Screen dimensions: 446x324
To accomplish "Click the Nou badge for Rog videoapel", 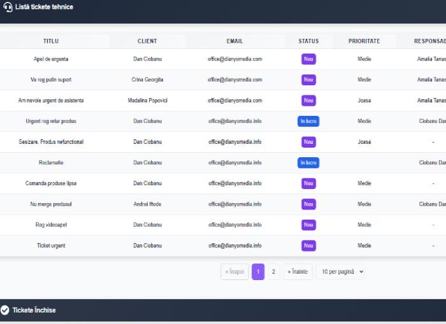I will (308, 225).
